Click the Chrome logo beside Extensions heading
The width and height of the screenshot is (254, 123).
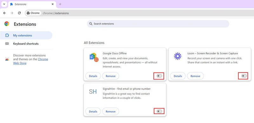click(7, 24)
